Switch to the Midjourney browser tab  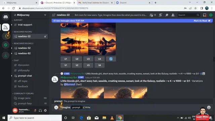click(x=20, y=3)
